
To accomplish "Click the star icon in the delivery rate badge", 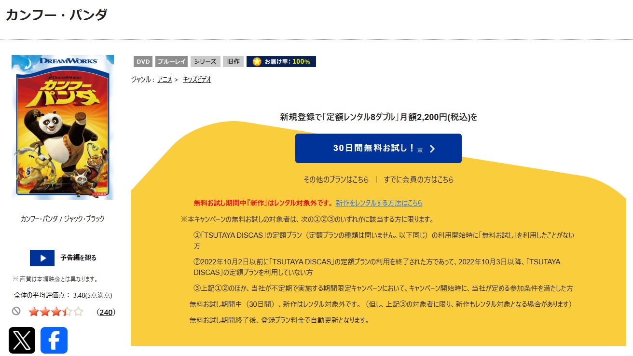I will [x=257, y=62].
